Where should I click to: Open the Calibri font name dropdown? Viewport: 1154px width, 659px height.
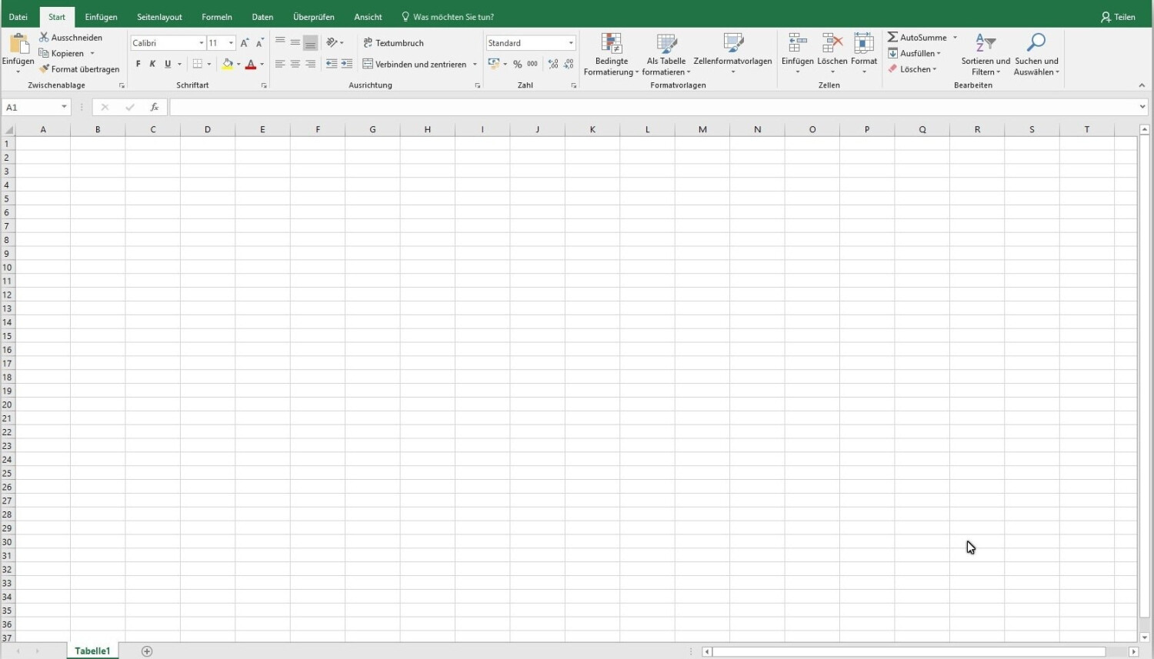click(202, 43)
